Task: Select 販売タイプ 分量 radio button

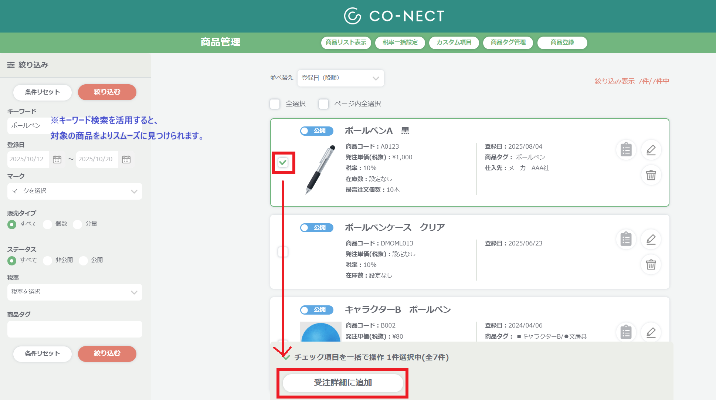Action: pyautogui.click(x=77, y=224)
